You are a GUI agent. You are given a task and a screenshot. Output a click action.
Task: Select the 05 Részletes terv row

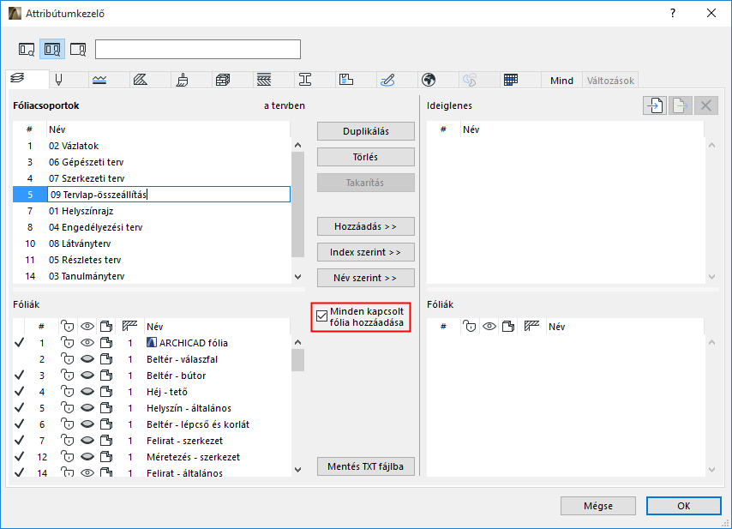[152, 260]
